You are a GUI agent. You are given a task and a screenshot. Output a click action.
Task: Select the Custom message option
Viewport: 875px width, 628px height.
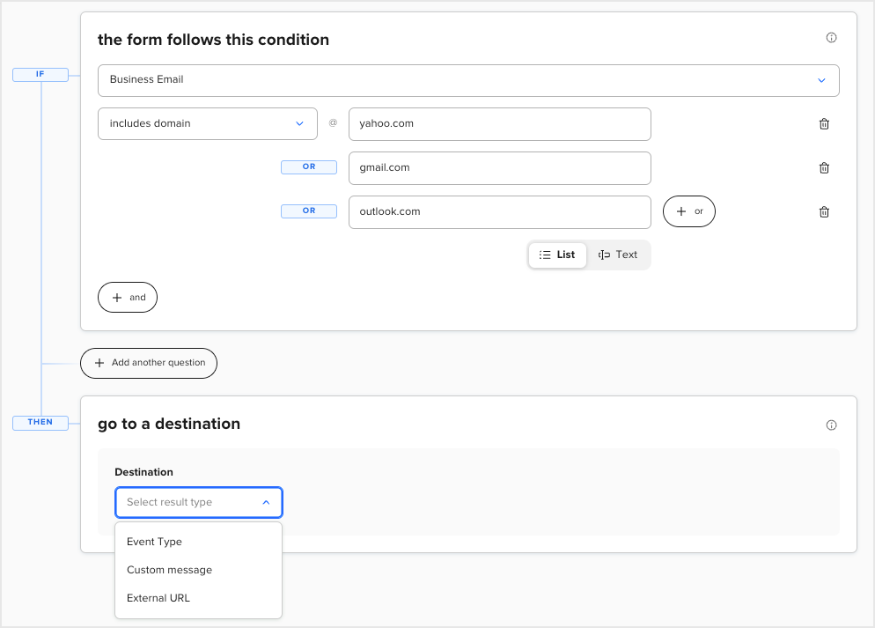point(169,570)
